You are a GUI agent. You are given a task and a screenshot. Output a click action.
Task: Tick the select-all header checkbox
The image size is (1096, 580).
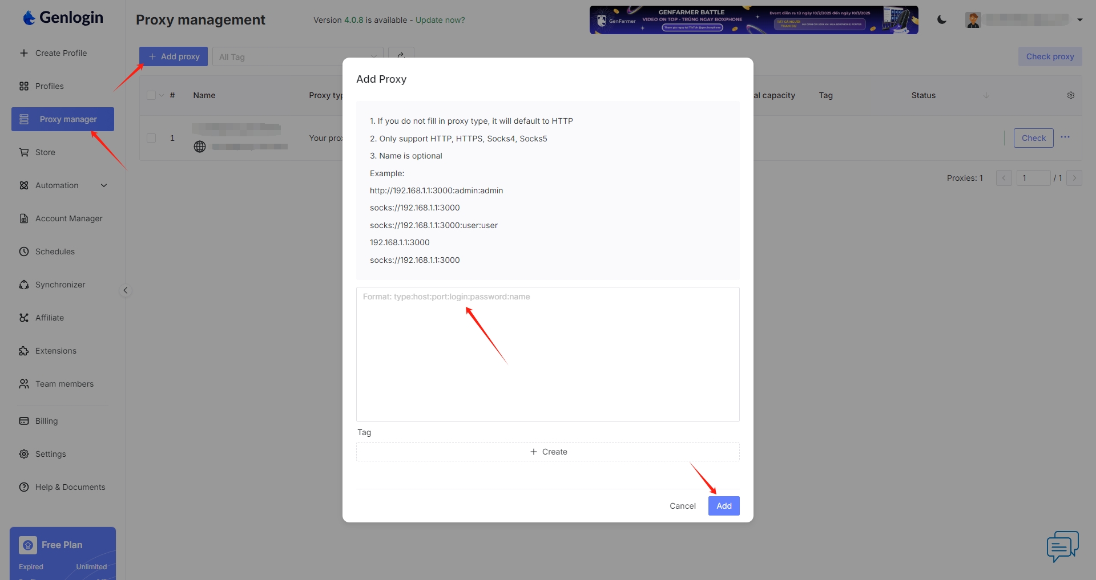[151, 95]
